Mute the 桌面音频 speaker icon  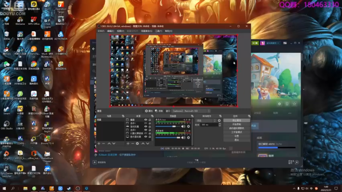(x=183, y=137)
